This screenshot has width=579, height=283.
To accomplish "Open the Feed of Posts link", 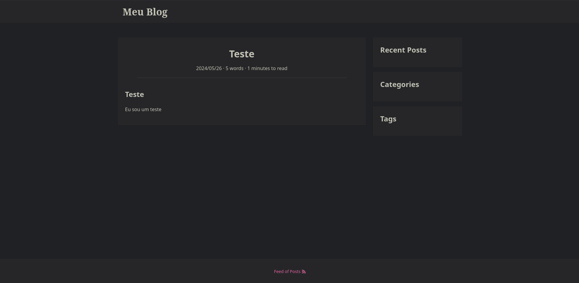I will click(287, 272).
